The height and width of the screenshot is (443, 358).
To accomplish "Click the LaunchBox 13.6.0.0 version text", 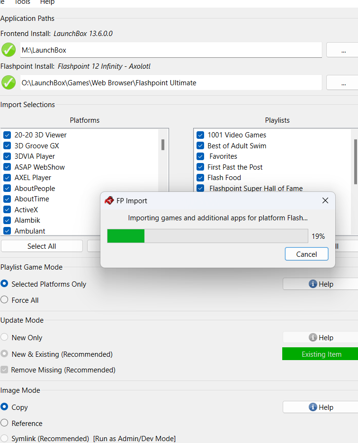I will [83, 34].
